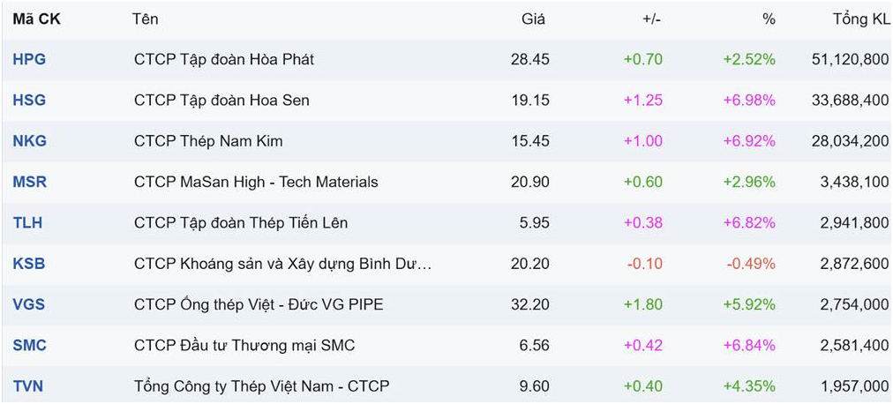Click the +/- change column header
The height and width of the screenshot is (404, 893).
pyautogui.click(x=652, y=19)
